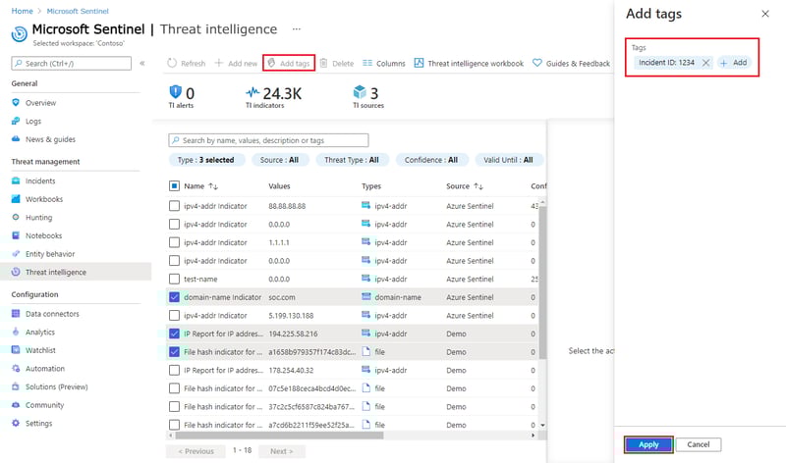This screenshot has width=786, height=463.
Task: Click the table vertical scrollbar thumb
Action: (x=542, y=282)
